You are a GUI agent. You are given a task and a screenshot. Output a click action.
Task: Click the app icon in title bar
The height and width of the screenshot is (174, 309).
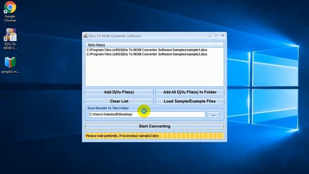click(x=85, y=36)
